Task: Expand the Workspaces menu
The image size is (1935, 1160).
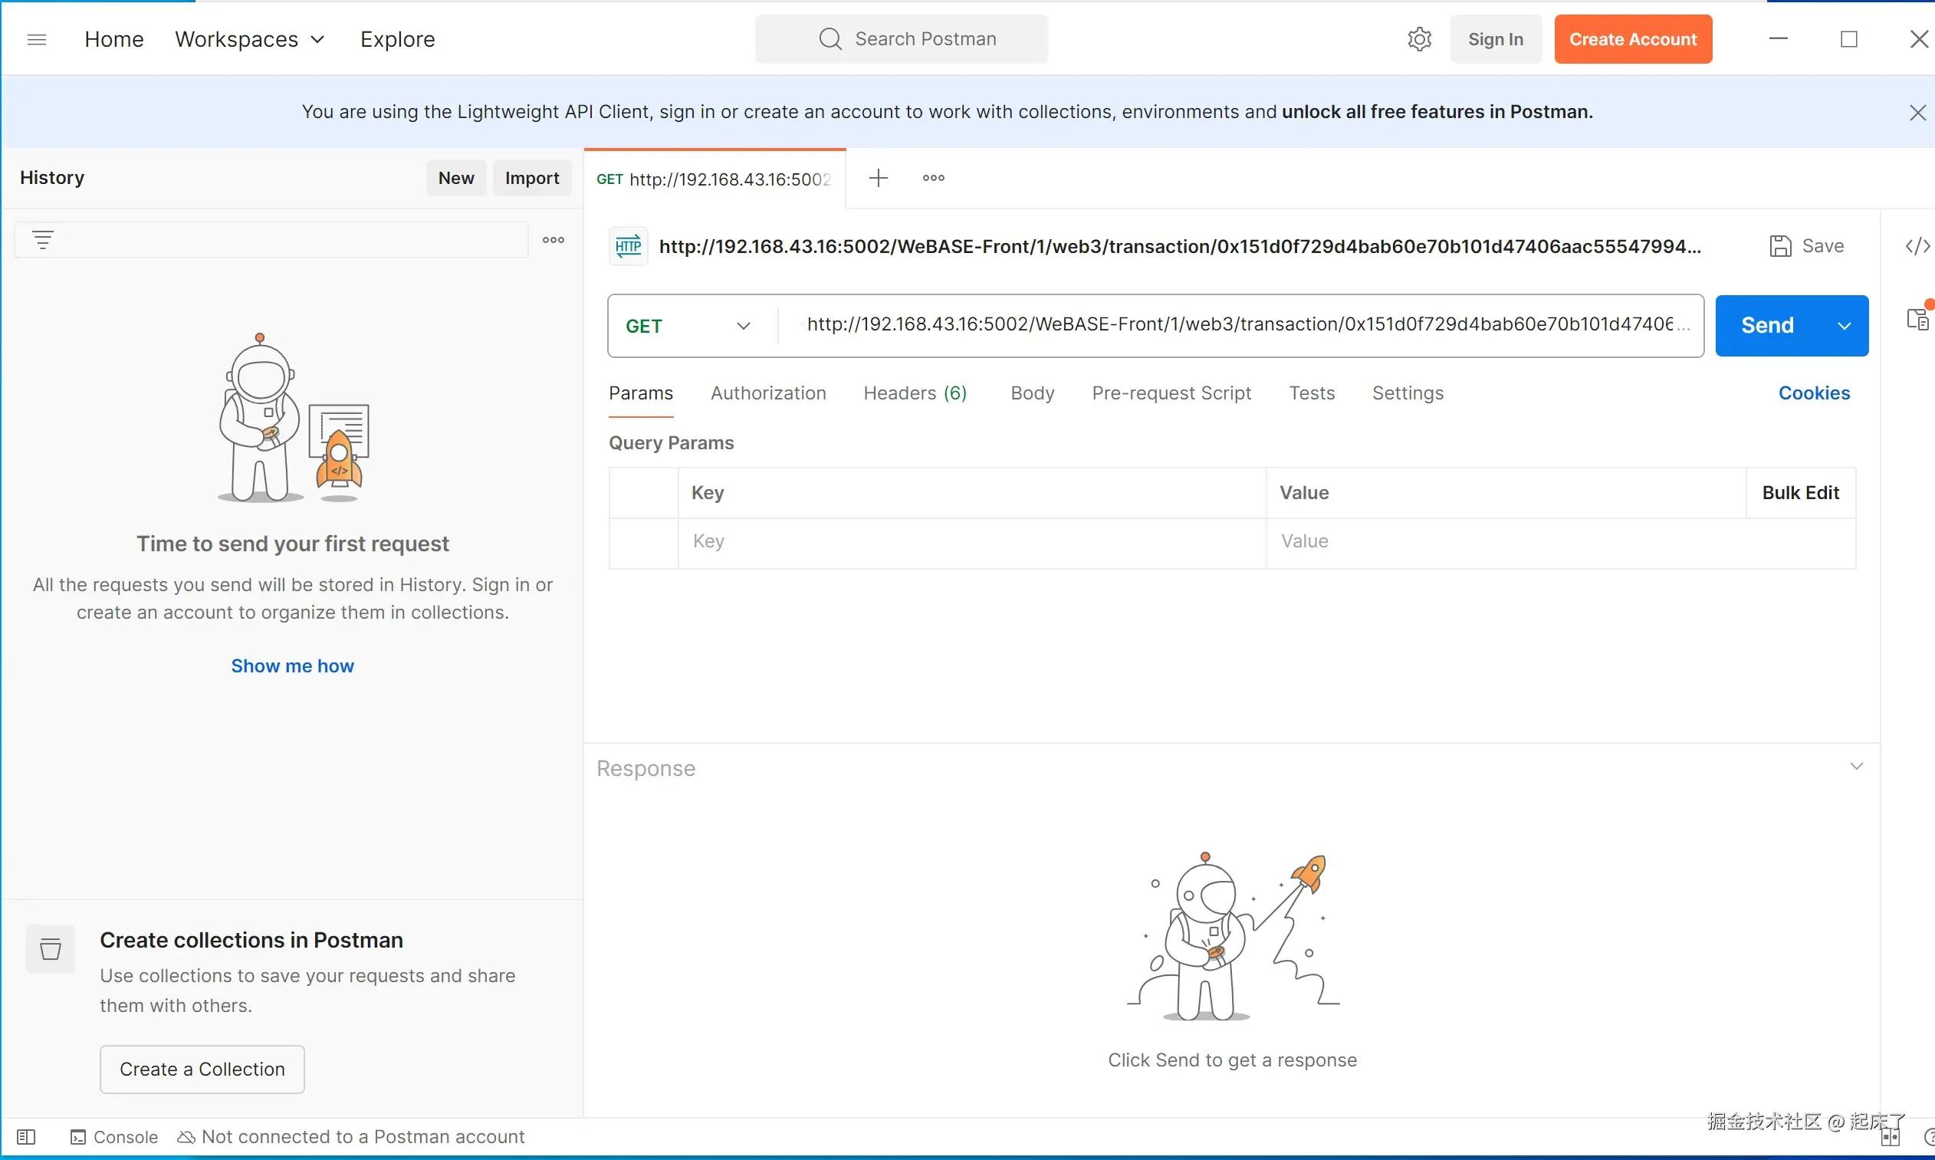Action: pos(249,39)
